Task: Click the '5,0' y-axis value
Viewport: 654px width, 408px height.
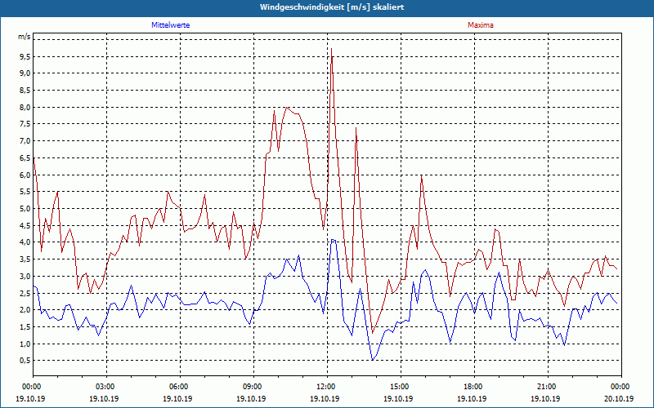Action: point(25,209)
